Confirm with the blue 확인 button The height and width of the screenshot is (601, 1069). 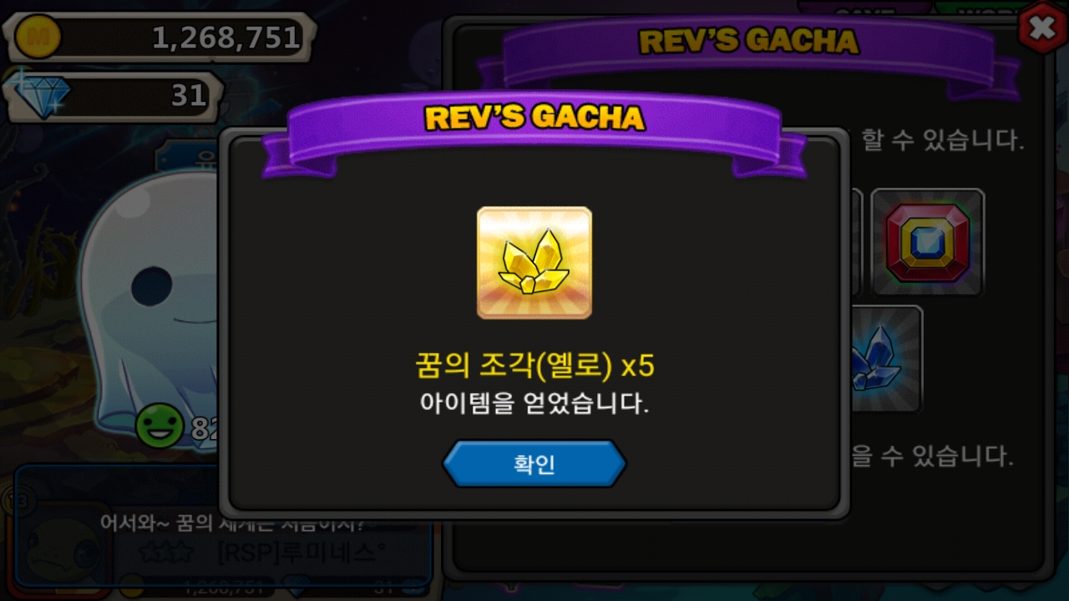[x=534, y=464]
